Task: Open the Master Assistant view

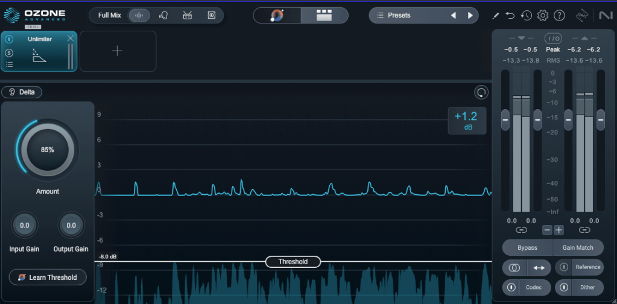Action: 277,16
